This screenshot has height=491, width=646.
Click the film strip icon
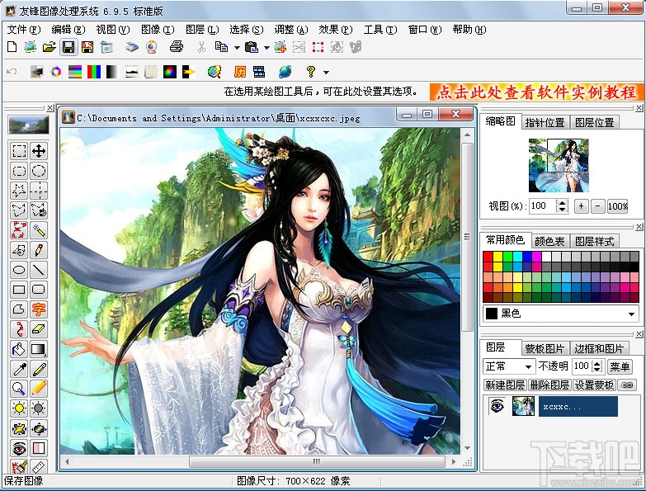point(259,72)
